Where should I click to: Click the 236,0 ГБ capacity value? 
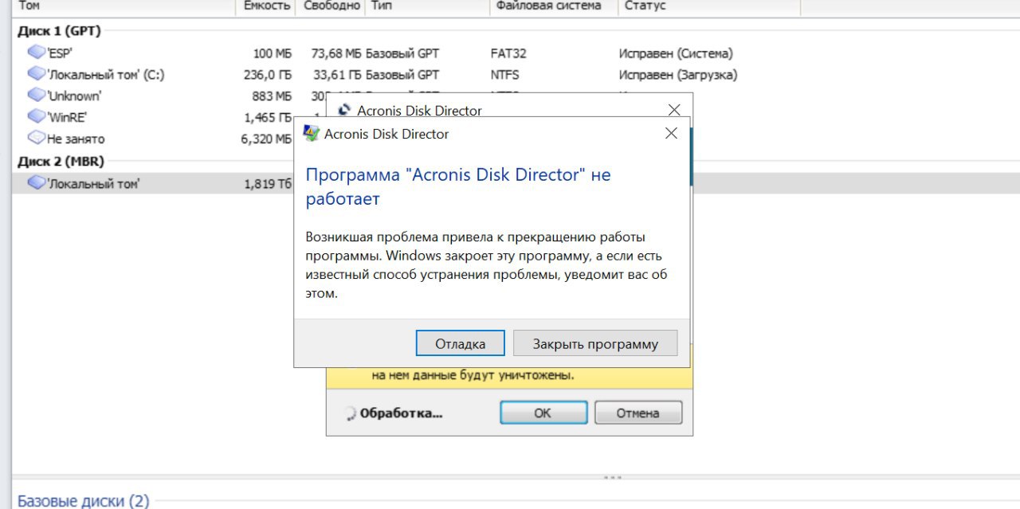point(268,75)
